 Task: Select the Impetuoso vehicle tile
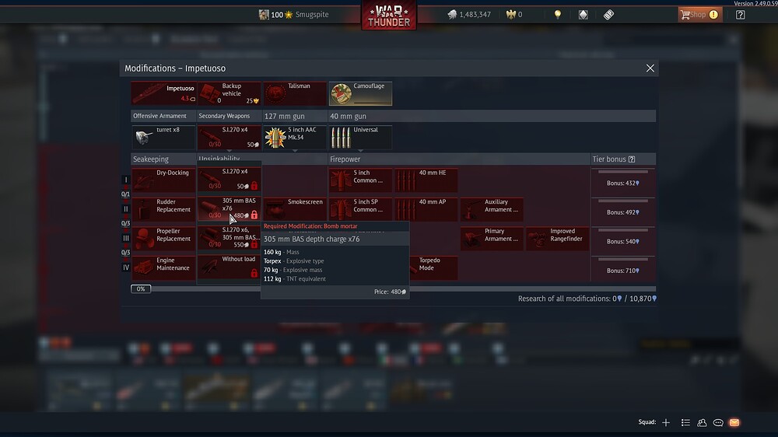163,93
